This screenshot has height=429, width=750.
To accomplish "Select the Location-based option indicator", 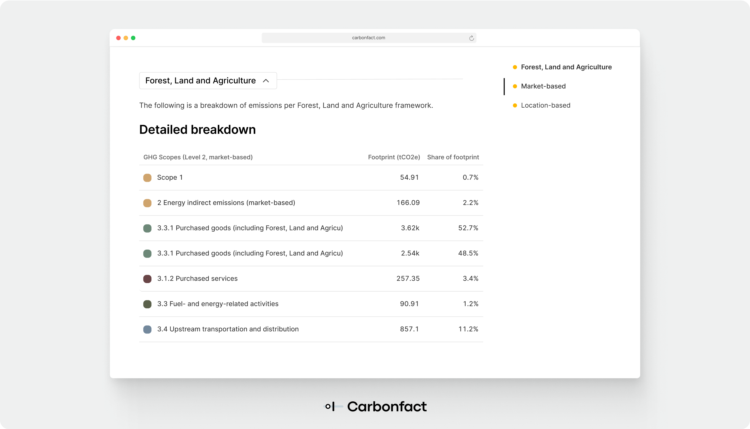I will 515,106.
